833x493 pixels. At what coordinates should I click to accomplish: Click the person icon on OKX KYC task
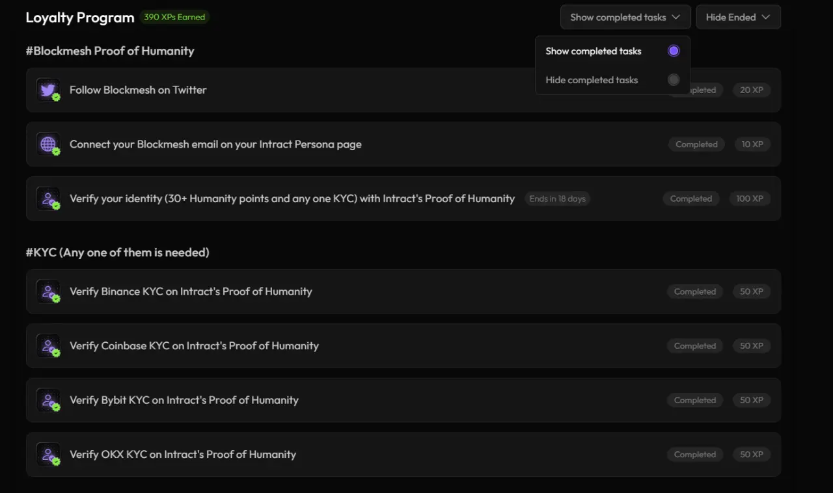pyautogui.click(x=48, y=455)
